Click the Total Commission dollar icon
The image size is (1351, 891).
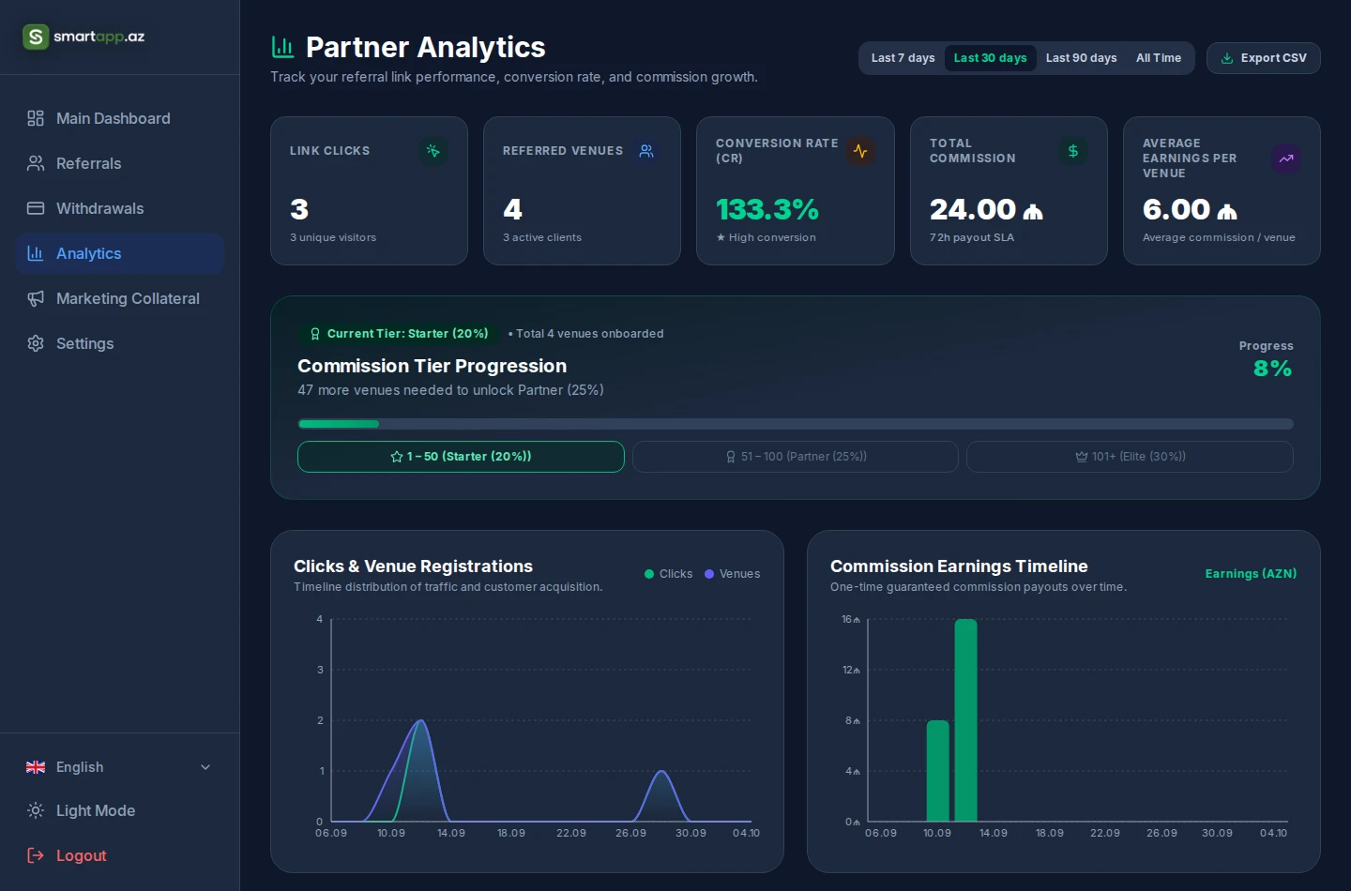pos(1073,151)
